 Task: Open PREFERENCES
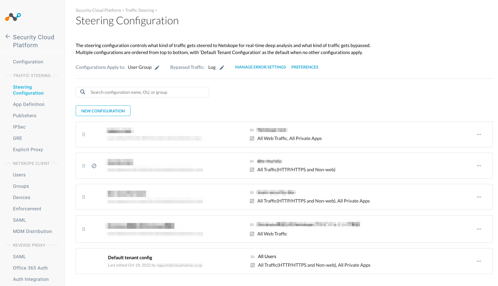pos(305,67)
